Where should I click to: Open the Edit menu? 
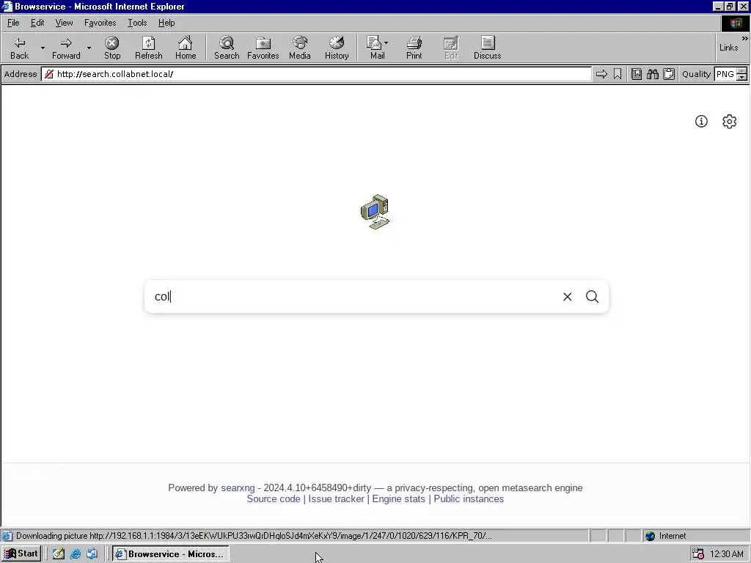[x=37, y=23]
